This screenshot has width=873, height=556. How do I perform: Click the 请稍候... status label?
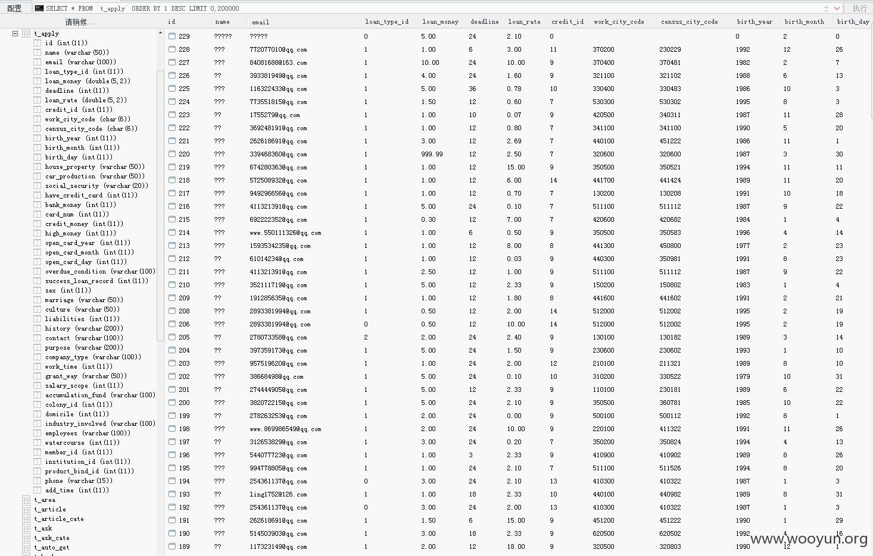80,22
